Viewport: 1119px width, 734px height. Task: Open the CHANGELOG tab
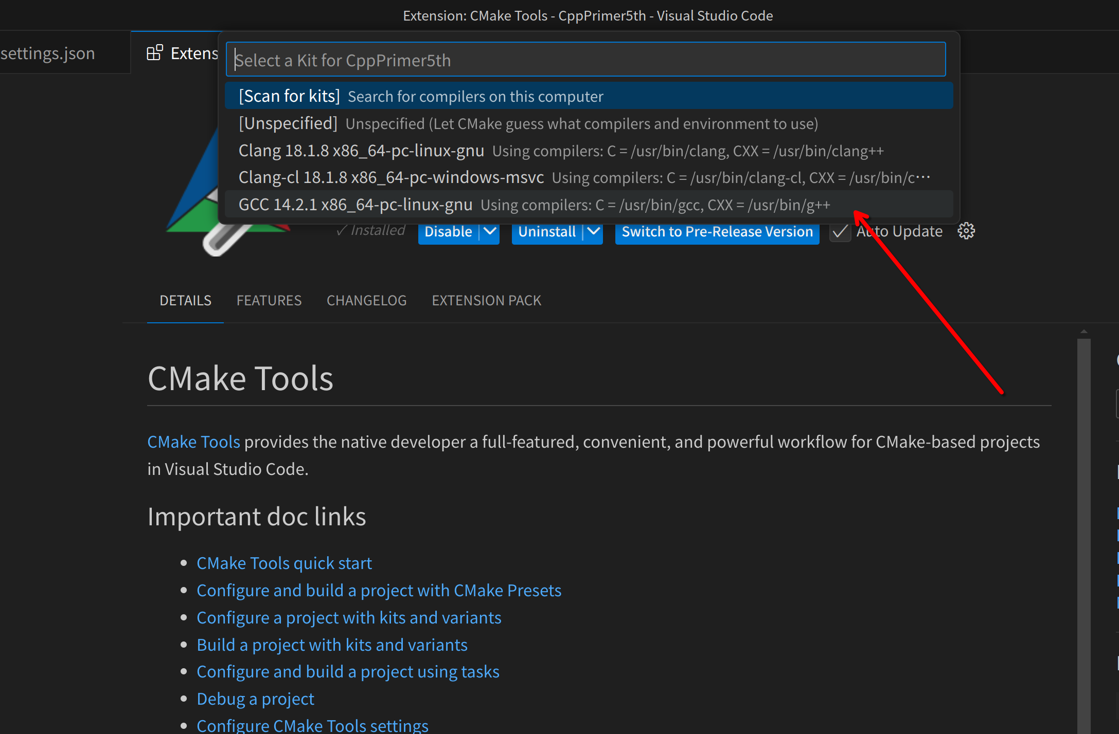click(367, 301)
